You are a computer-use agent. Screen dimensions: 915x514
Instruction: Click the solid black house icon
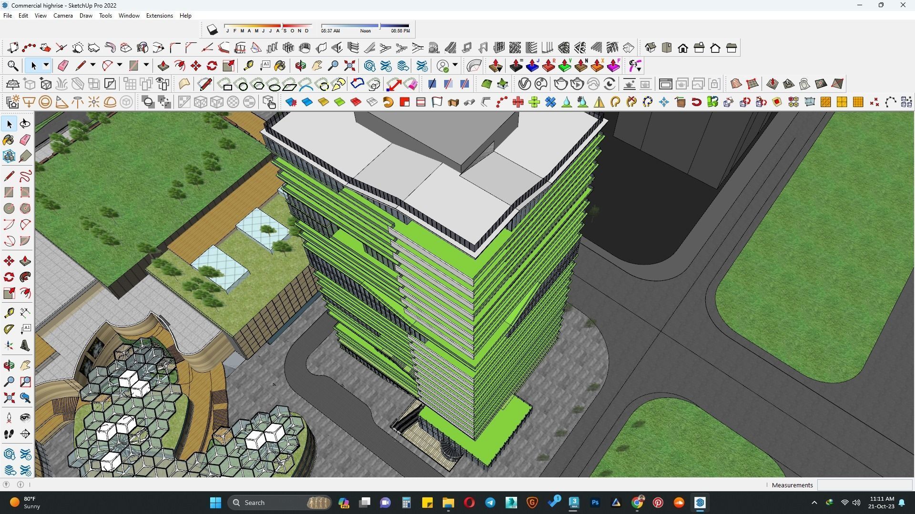(682, 48)
